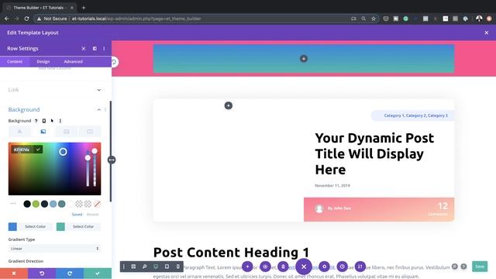Screen dimensions: 496x279
Task: Save row settings with green check
Action: click(98, 274)
